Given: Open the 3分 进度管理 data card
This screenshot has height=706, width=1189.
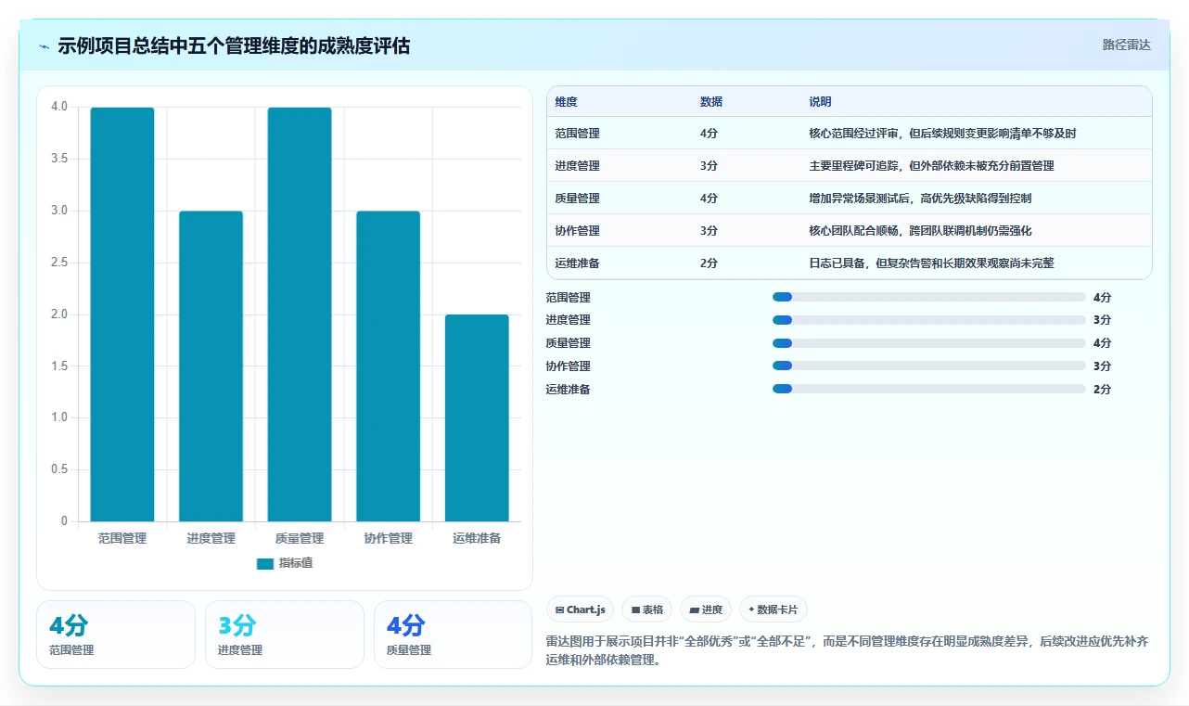Looking at the screenshot, I should (x=285, y=635).
